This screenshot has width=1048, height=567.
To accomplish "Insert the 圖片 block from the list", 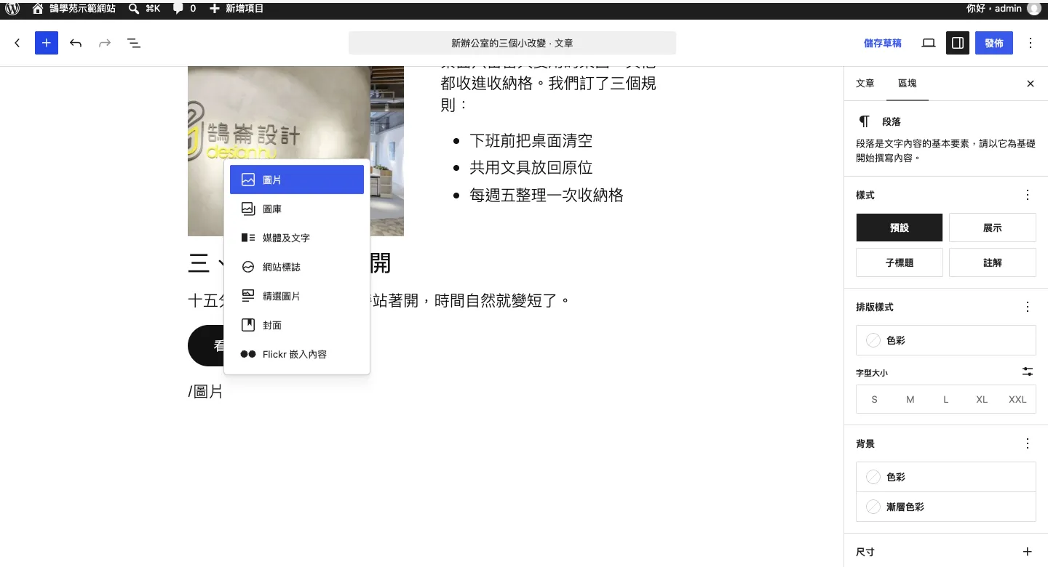I will [297, 180].
